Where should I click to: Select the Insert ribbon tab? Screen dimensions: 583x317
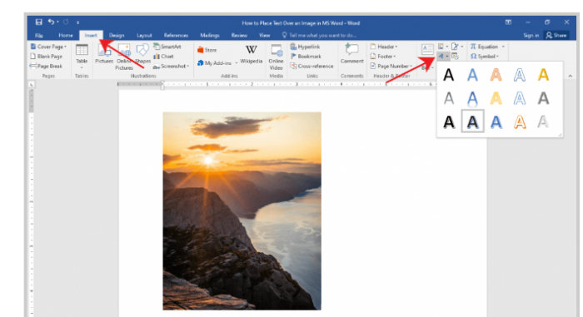(91, 35)
